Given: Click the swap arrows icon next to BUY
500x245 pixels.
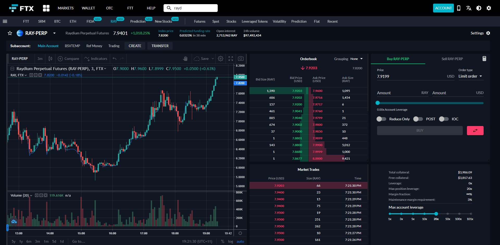Looking at the screenshot, I should [475, 130].
